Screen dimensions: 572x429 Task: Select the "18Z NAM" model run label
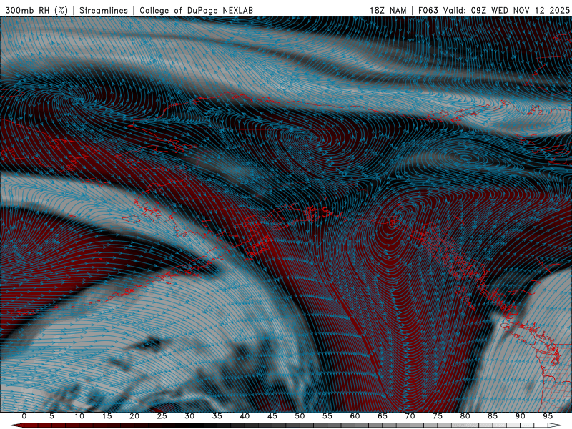click(x=388, y=10)
